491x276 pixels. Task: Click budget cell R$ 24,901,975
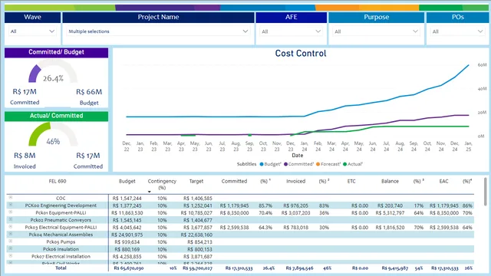tap(127, 235)
